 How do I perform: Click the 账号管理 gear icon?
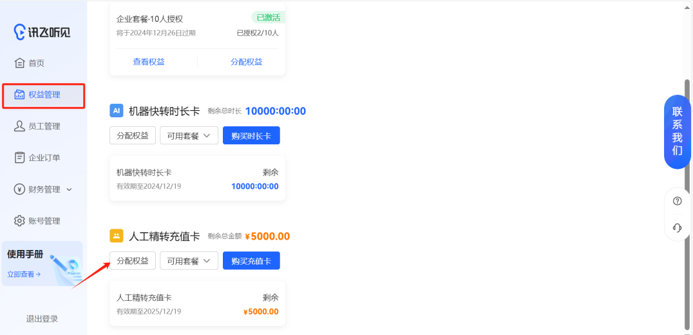19,221
